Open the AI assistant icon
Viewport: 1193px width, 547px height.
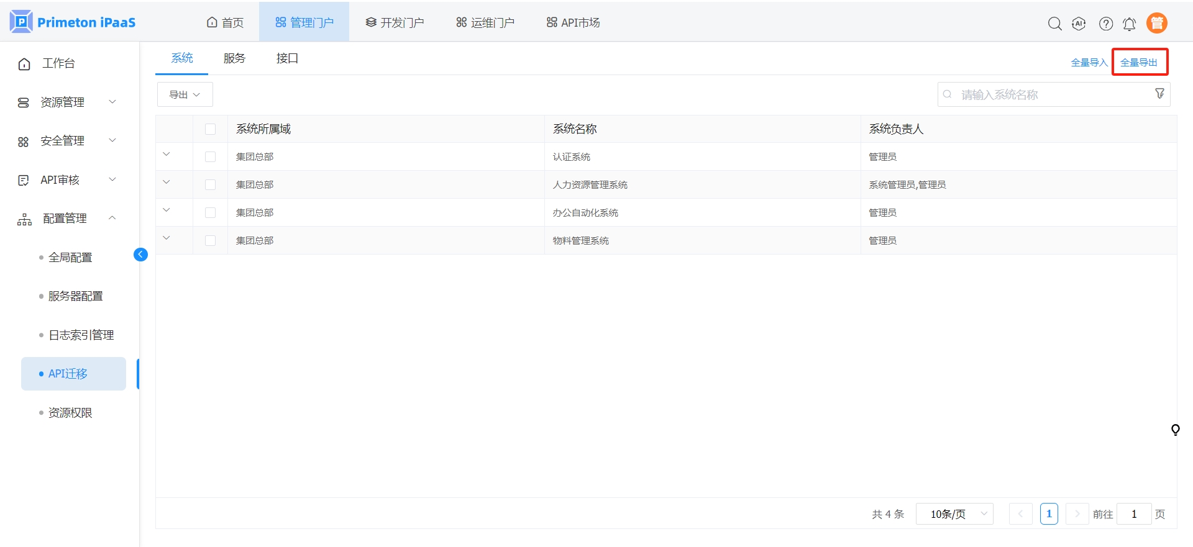1079,24
